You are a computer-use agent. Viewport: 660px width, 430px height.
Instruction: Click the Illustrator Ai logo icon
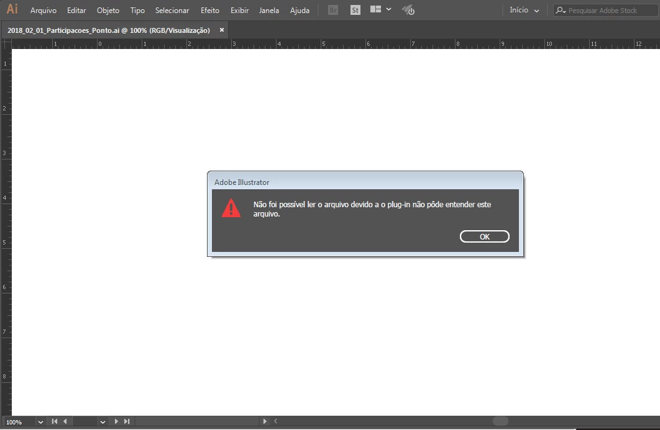pyautogui.click(x=12, y=9)
